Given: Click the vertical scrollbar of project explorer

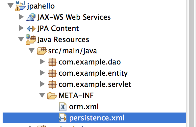Looking at the screenshot, I should 191,63.
